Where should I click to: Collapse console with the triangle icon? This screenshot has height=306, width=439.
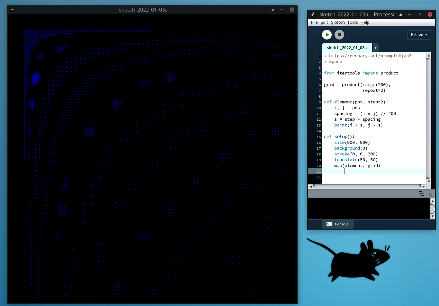point(430,194)
